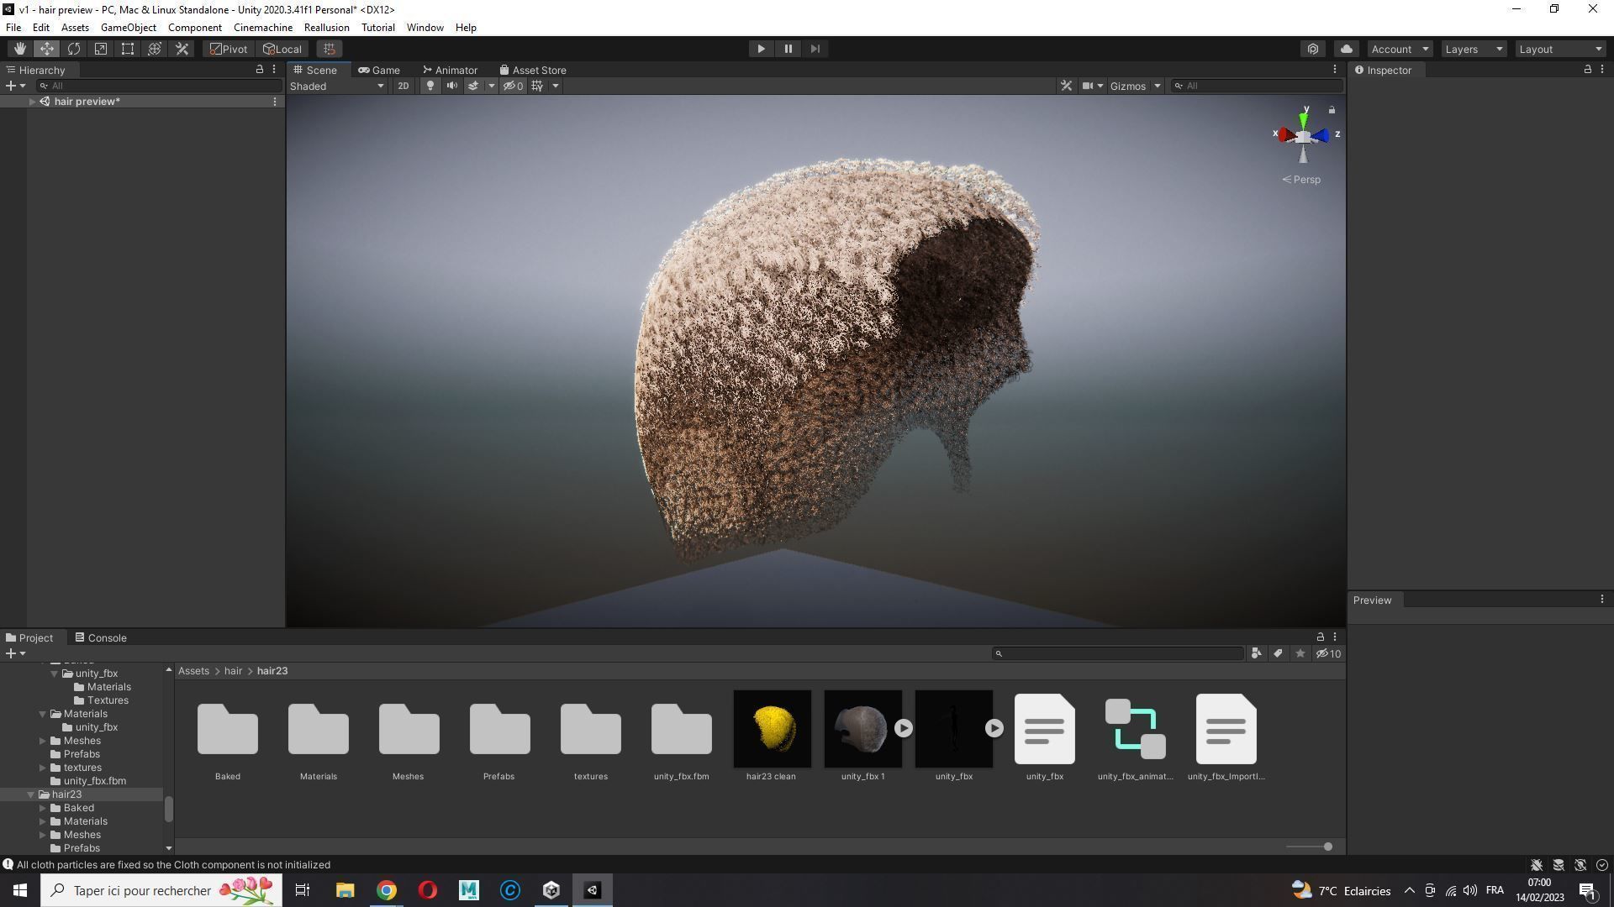Image resolution: width=1614 pixels, height=907 pixels.
Task: Select the Hand tool in toolbar
Action: [x=19, y=49]
